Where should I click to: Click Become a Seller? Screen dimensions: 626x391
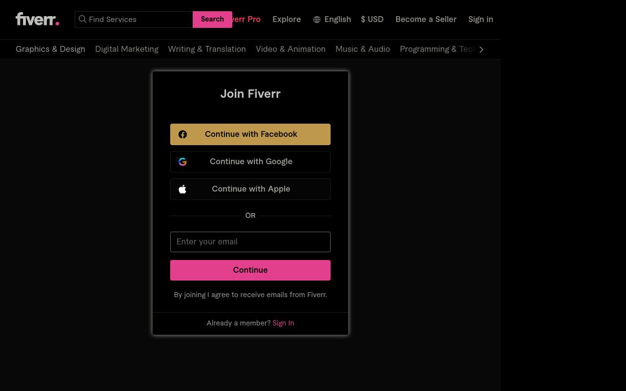(426, 20)
